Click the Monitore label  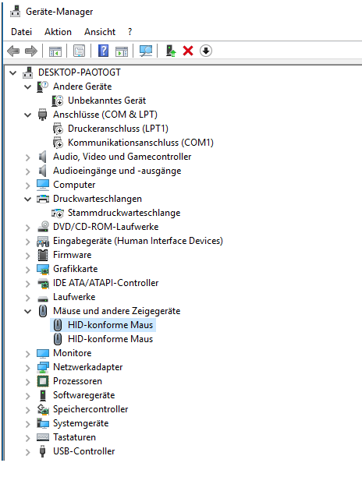[x=72, y=353]
